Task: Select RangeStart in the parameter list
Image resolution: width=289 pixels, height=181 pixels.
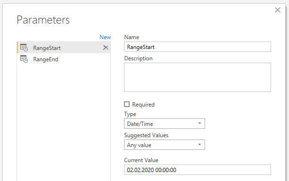Action: pos(64,48)
